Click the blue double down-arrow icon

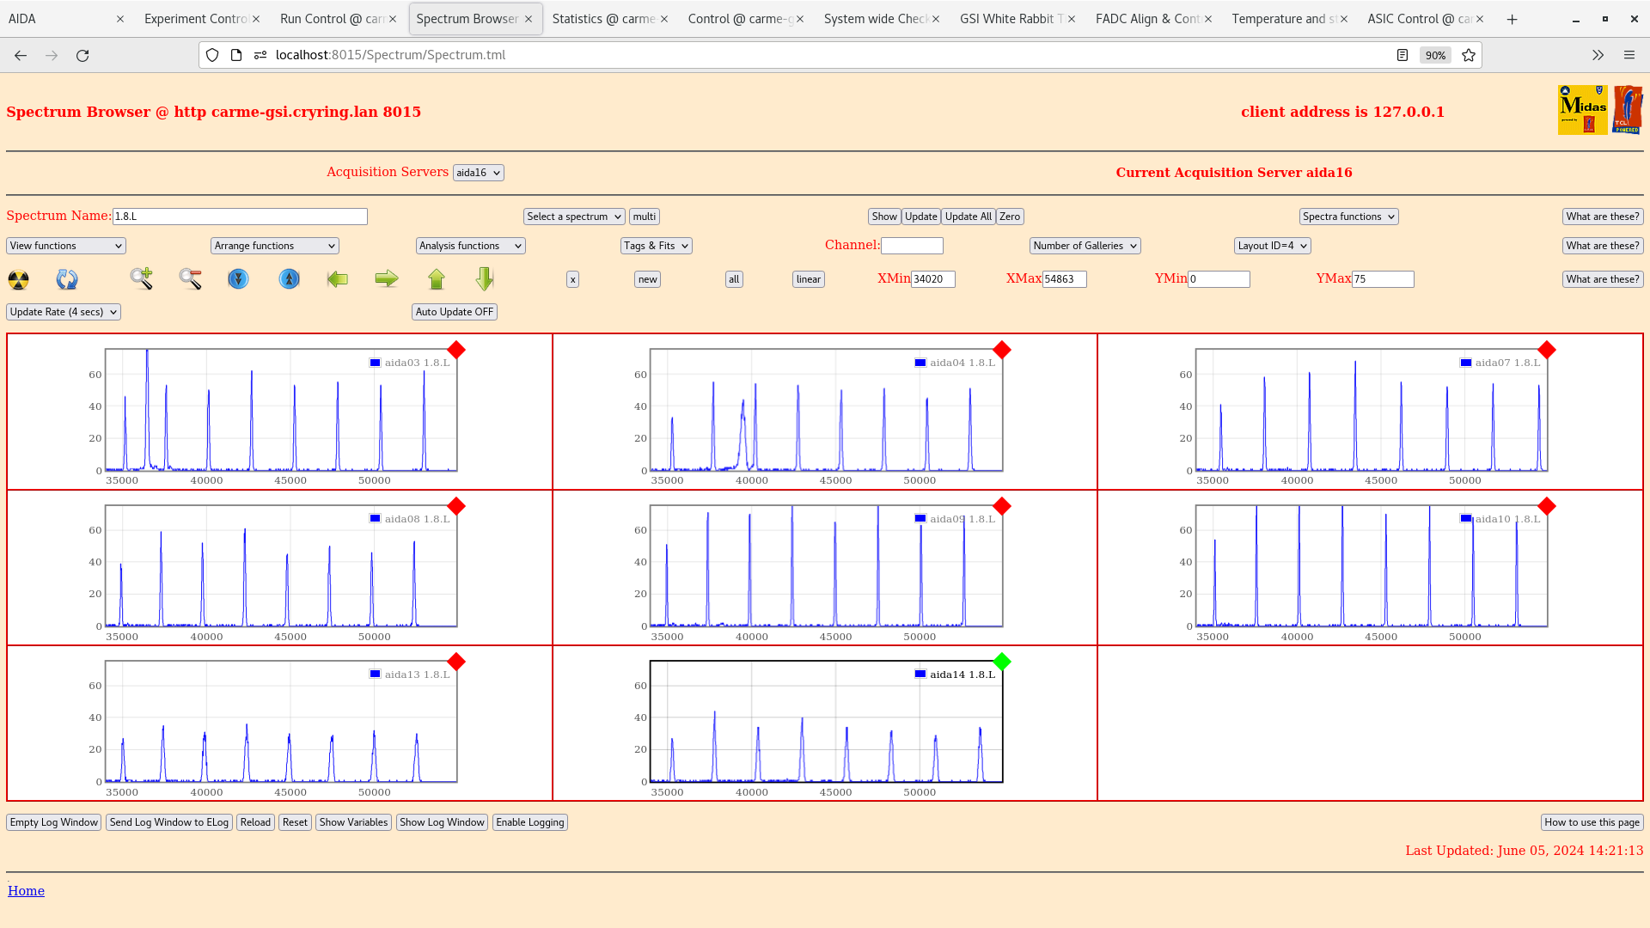click(238, 279)
